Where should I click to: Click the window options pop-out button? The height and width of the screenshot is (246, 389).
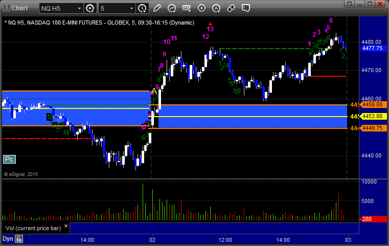click(x=349, y=4)
